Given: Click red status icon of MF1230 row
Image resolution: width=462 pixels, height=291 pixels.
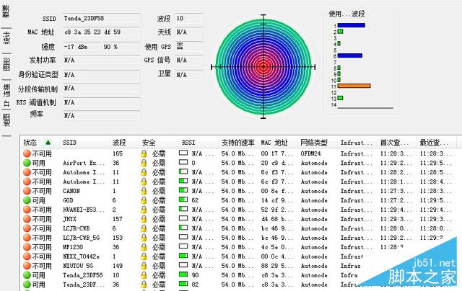Looking at the screenshot, I should (27, 247).
